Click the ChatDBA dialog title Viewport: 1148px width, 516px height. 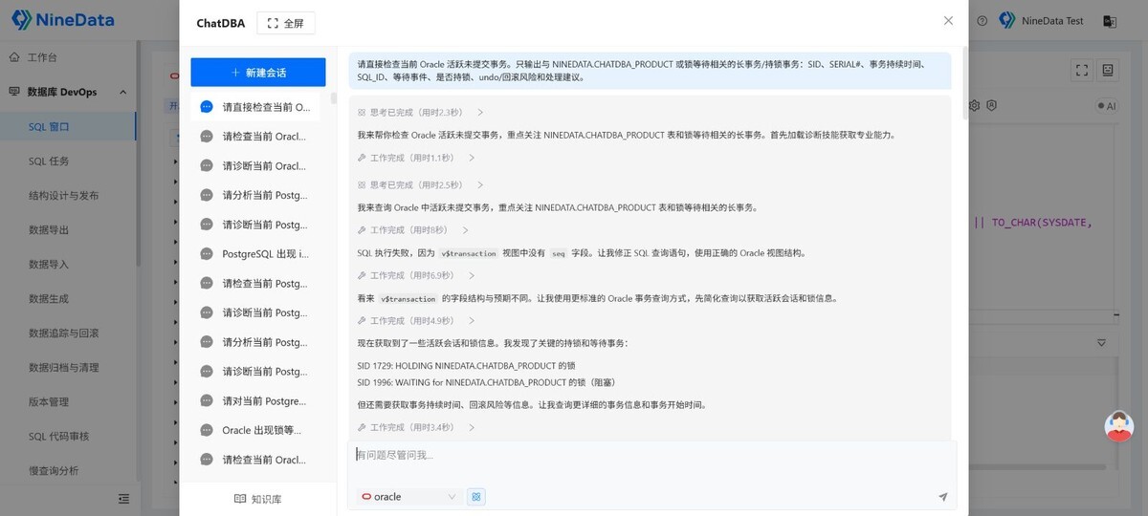[x=220, y=23]
